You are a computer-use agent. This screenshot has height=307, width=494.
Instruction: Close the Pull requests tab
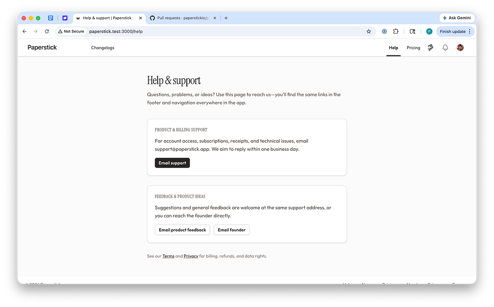pos(215,18)
